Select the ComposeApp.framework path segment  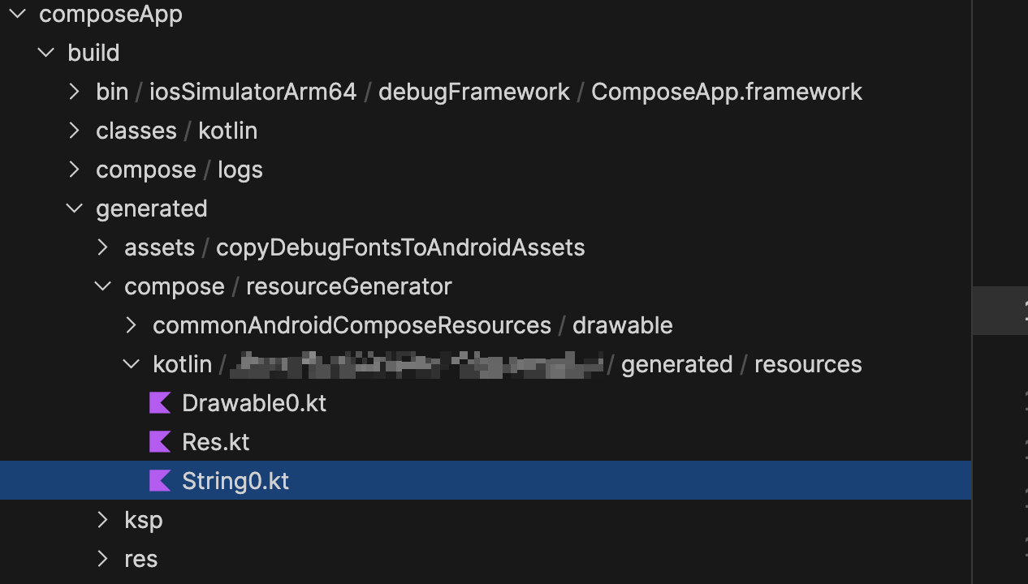coord(727,92)
